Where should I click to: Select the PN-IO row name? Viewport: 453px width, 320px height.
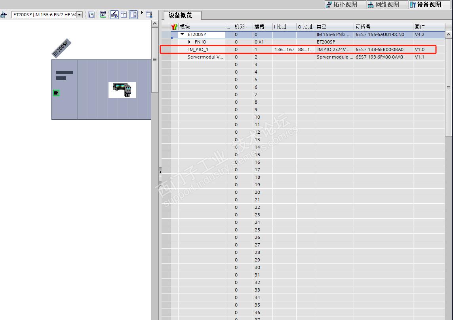click(200, 42)
